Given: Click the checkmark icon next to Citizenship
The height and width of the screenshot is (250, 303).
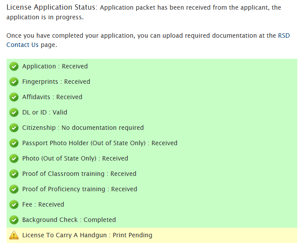Looking at the screenshot, I should coord(14,128).
